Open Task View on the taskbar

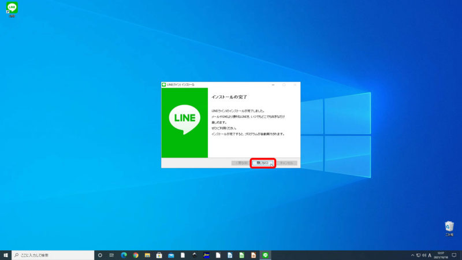(111, 255)
